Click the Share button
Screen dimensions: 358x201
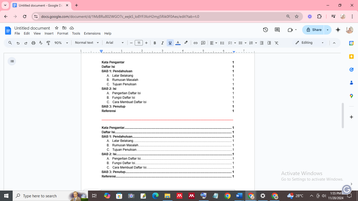pos(313,30)
